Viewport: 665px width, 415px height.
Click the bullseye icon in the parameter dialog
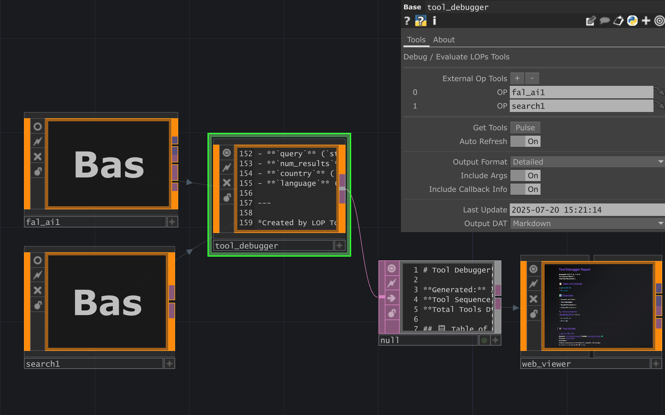660,21
